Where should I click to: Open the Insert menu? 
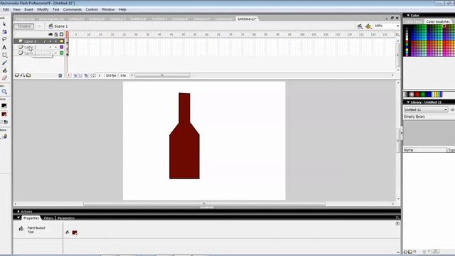pos(28,9)
